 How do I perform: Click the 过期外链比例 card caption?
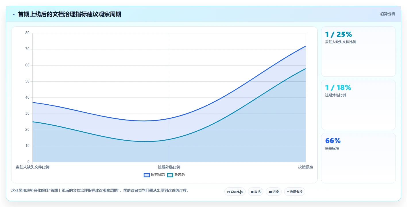pos(335,95)
